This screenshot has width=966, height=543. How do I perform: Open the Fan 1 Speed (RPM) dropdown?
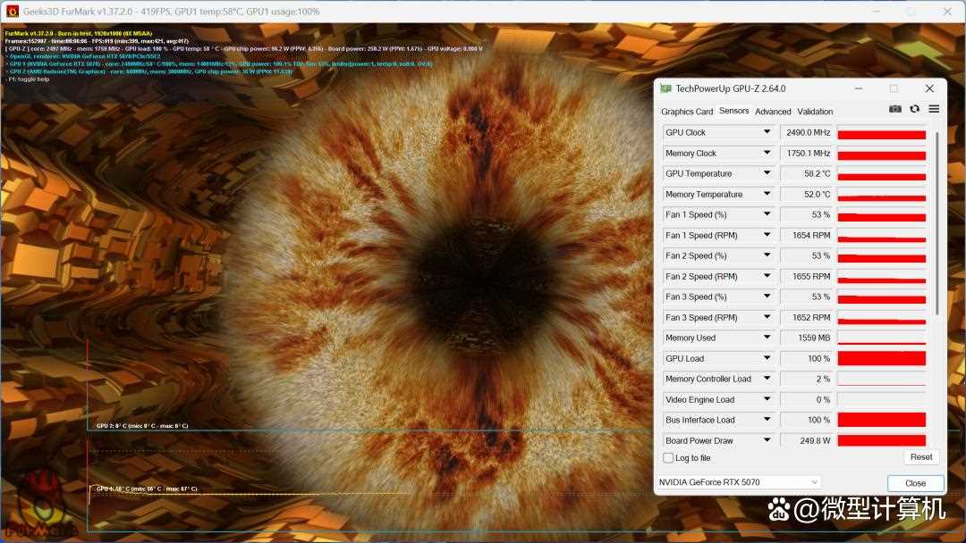(x=767, y=235)
